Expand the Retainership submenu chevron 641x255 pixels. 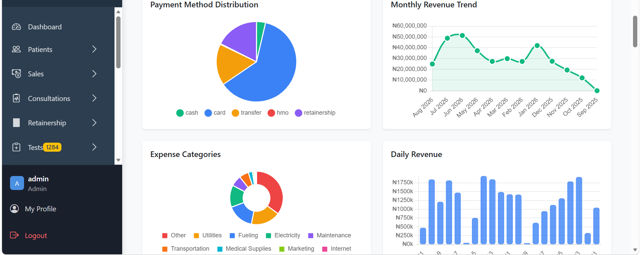94,123
